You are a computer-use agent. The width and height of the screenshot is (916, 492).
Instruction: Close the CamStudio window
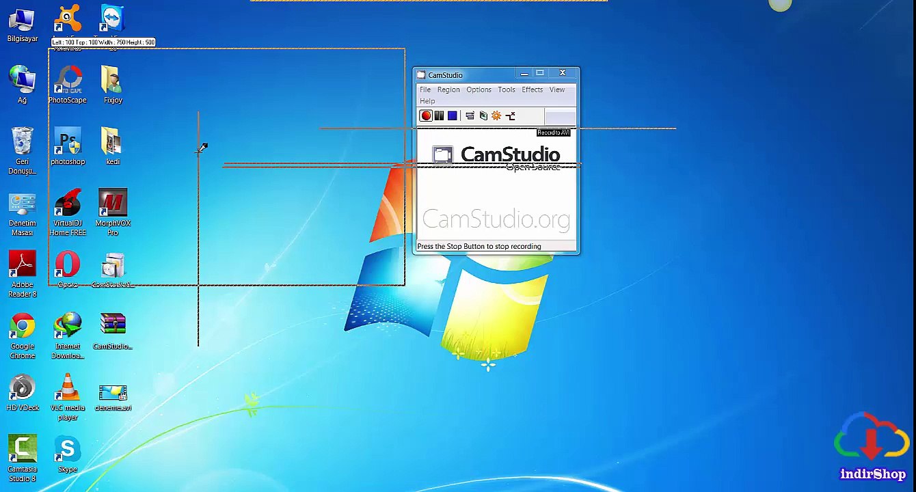click(563, 73)
